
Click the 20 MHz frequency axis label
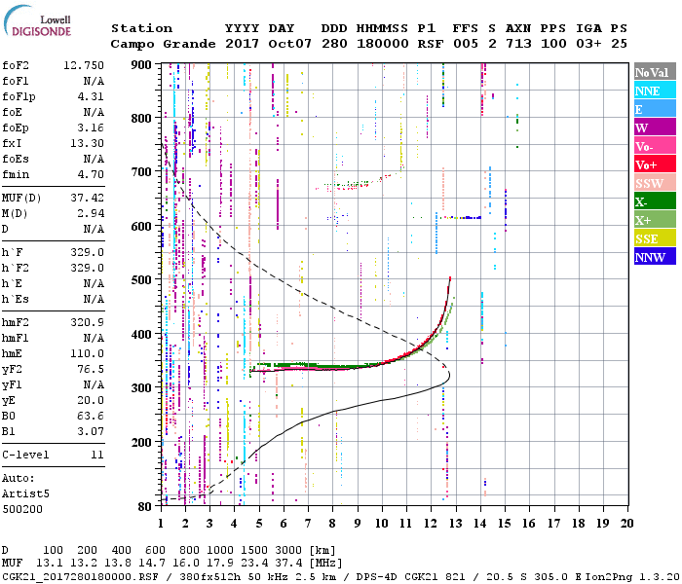626,524
